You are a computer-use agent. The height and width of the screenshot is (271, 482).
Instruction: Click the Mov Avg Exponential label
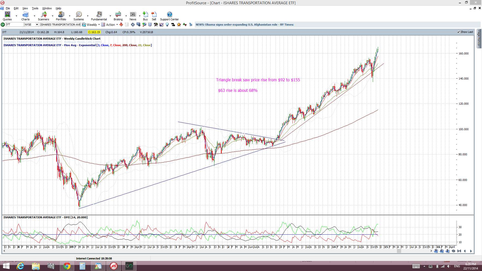78,45
